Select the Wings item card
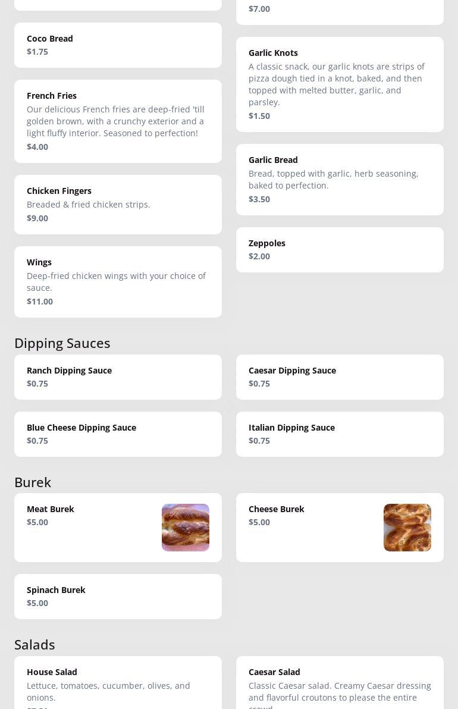The height and width of the screenshot is (709, 458). 118,282
